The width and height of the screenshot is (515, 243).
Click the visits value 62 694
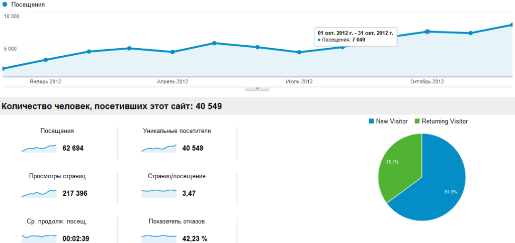(73, 148)
